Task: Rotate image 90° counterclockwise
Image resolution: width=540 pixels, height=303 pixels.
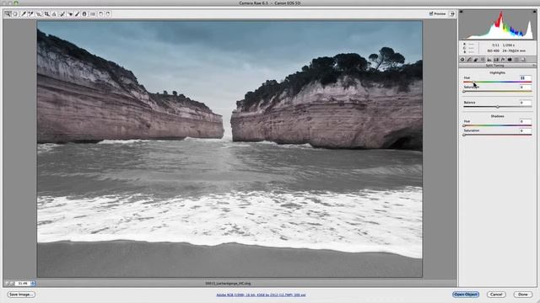Action: pos(100,14)
